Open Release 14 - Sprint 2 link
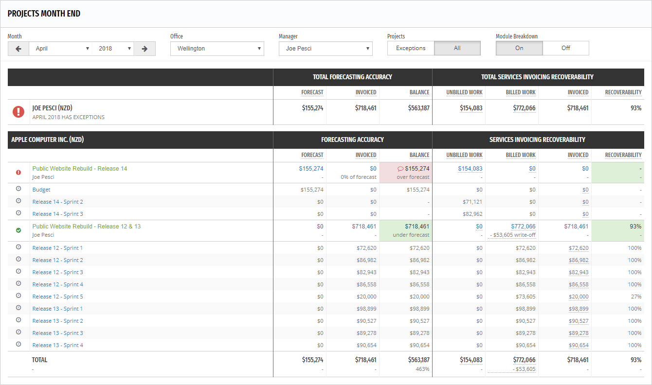Image resolution: width=652 pixels, height=385 pixels. pos(58,202)
